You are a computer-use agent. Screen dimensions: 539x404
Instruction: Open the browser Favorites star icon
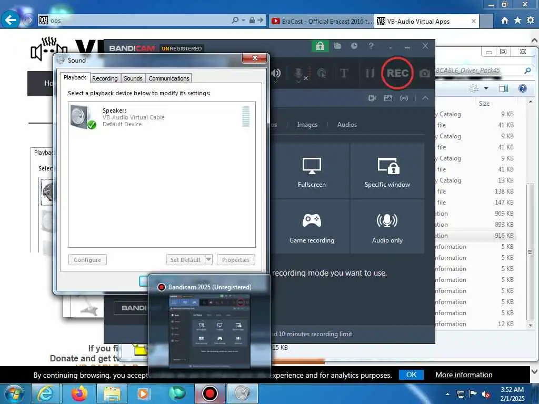point(517,21)
